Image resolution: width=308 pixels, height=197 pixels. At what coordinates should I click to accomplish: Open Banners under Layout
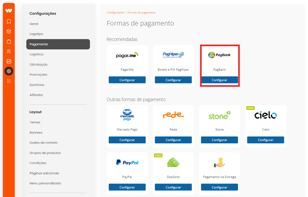point(36,133)
